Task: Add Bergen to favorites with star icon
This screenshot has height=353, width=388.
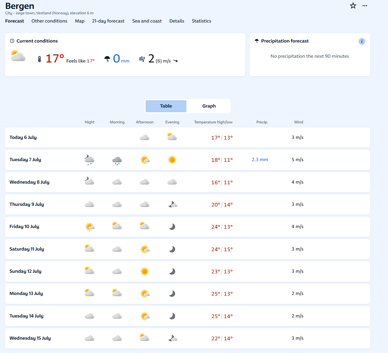Action: (x=353, y=6)
